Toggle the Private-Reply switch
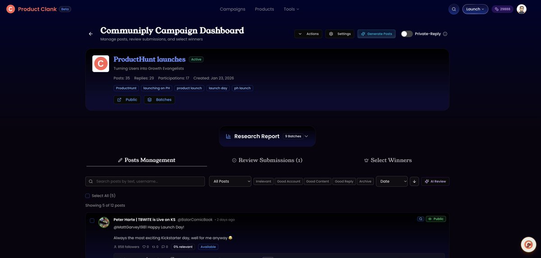The image size is (541, 258). tap(407, 34)
